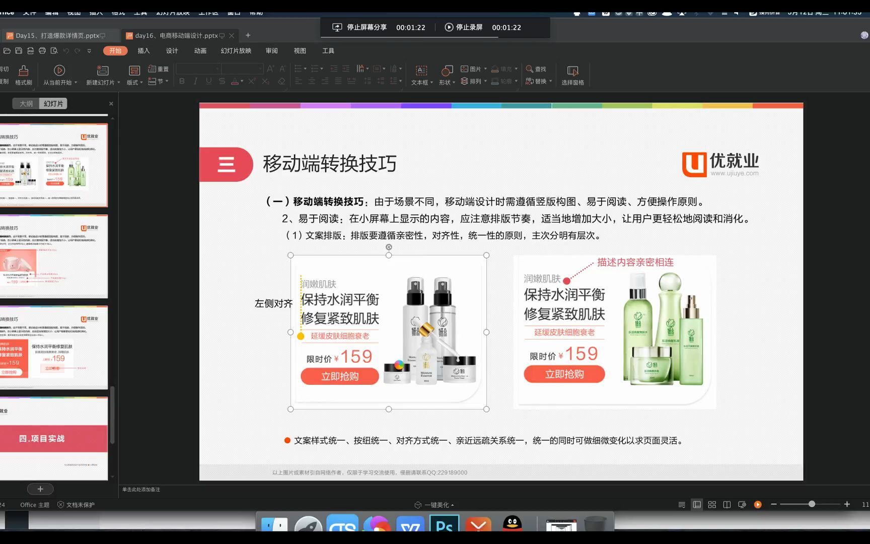The image size is (870, 544).
Task: Click add slide plus button below thumbnails
Action: (40, 489)
